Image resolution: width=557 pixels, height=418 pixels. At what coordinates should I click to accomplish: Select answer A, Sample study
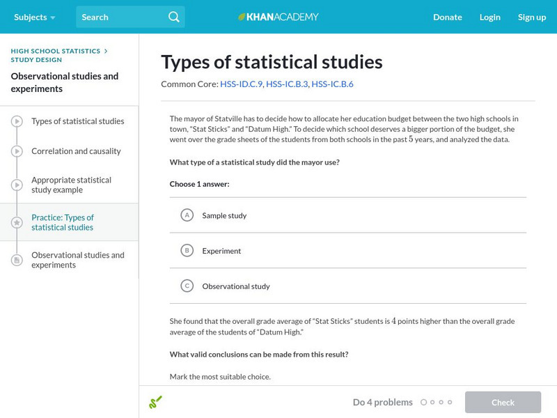coord(187,215)
